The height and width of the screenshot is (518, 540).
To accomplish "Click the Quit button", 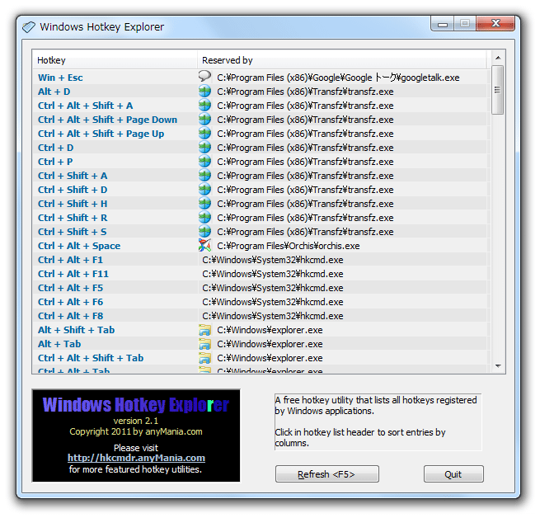I will pos(453,474).
